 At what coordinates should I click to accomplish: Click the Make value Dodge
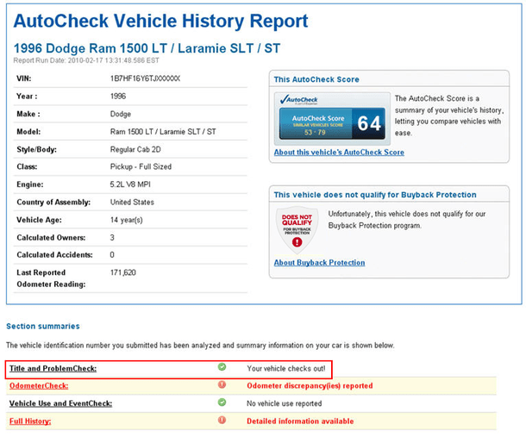[x=121, y=114]
